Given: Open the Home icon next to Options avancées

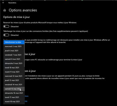Looking at the screenshot, I should tap(5, 10).
